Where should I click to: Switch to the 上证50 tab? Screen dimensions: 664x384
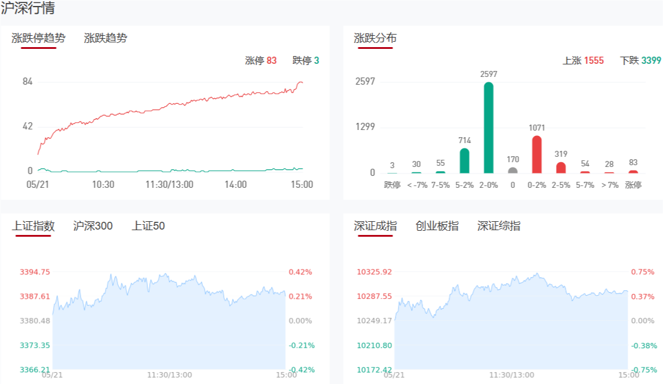(x=149, y=226)
